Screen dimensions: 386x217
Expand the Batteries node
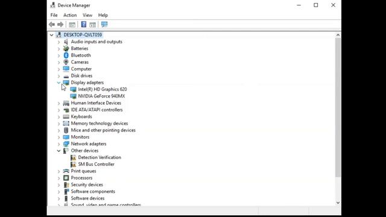pos(59,49)
